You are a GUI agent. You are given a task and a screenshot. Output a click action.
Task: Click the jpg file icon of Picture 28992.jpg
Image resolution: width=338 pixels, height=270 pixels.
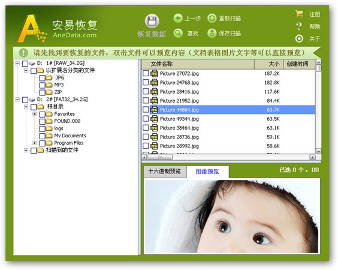tap(154, 146)
